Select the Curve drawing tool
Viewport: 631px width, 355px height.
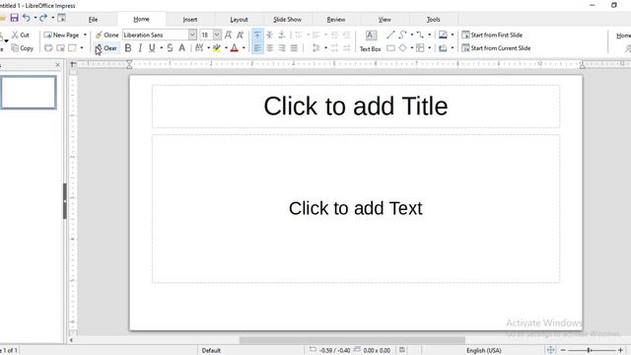402,35
